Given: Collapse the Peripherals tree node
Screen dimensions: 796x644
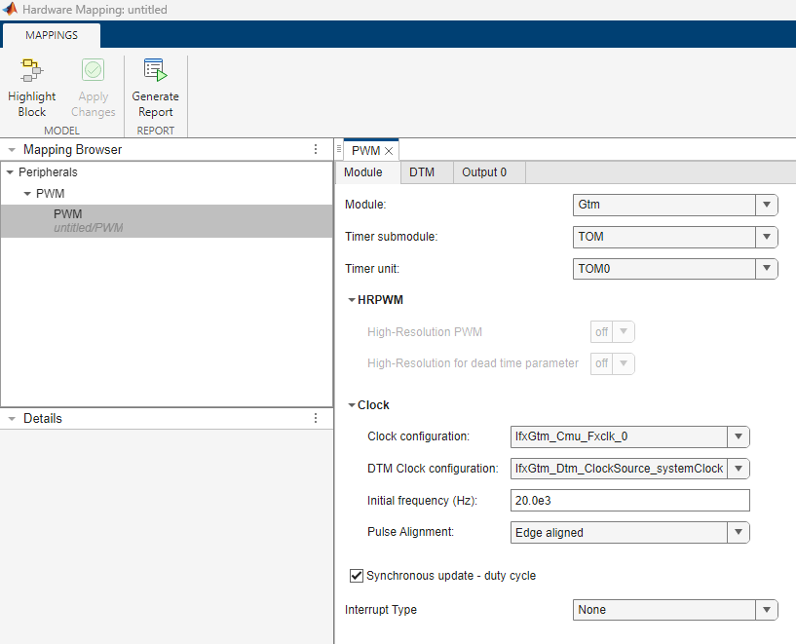Looking at the screenshot, I should coord(11,172).
